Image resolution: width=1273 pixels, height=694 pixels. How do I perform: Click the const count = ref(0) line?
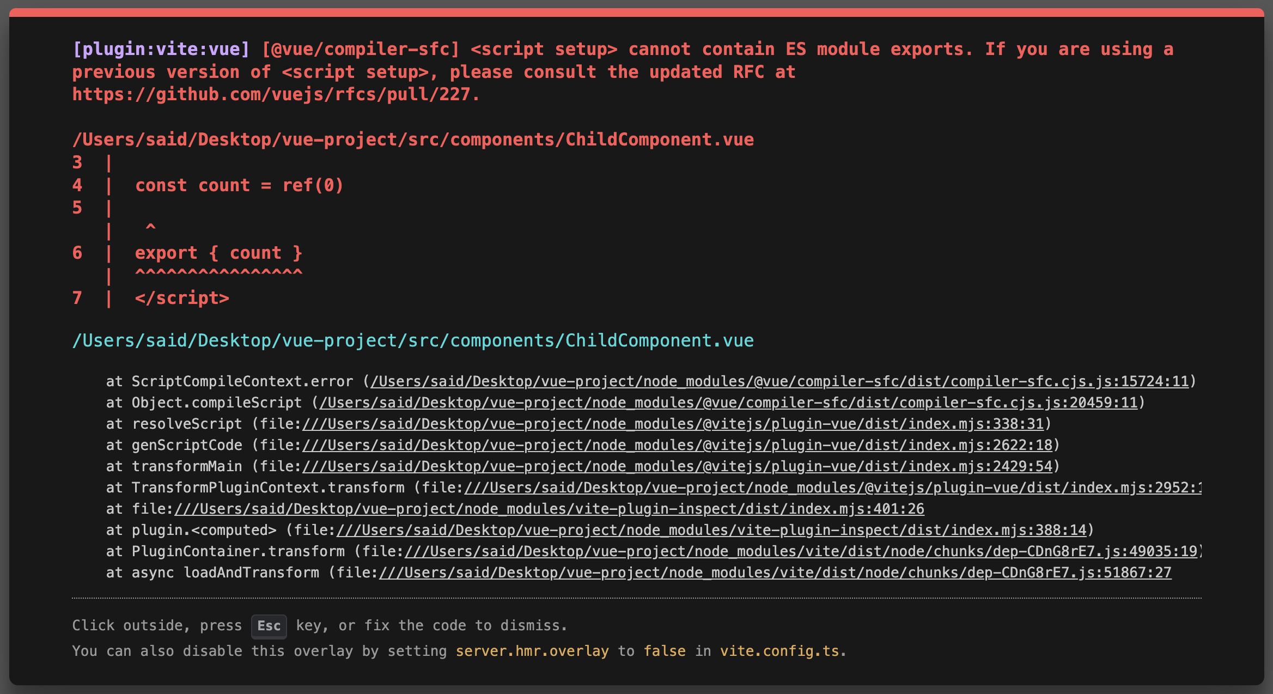coord(239,185)
